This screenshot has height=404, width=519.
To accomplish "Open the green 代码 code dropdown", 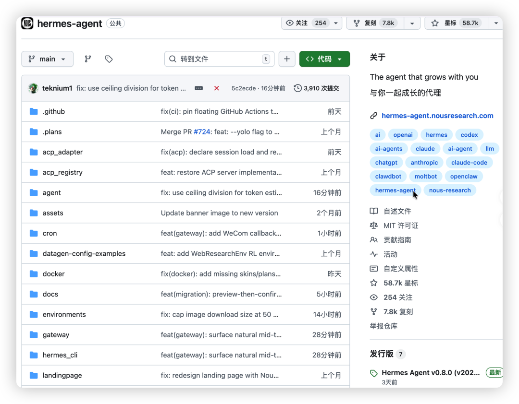I will tap(324, 59).
